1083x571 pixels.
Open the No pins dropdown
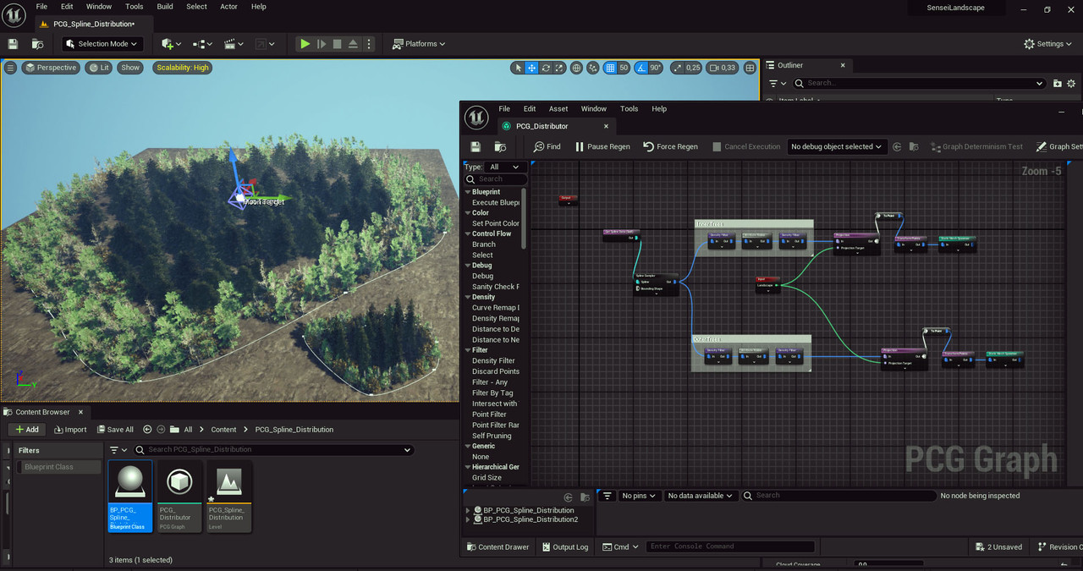tap(638, 496)
